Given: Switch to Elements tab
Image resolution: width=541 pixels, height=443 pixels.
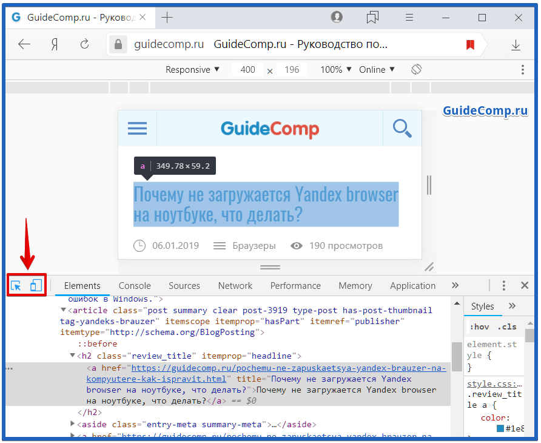Looking at the screenshot, I should coord(82,286).
